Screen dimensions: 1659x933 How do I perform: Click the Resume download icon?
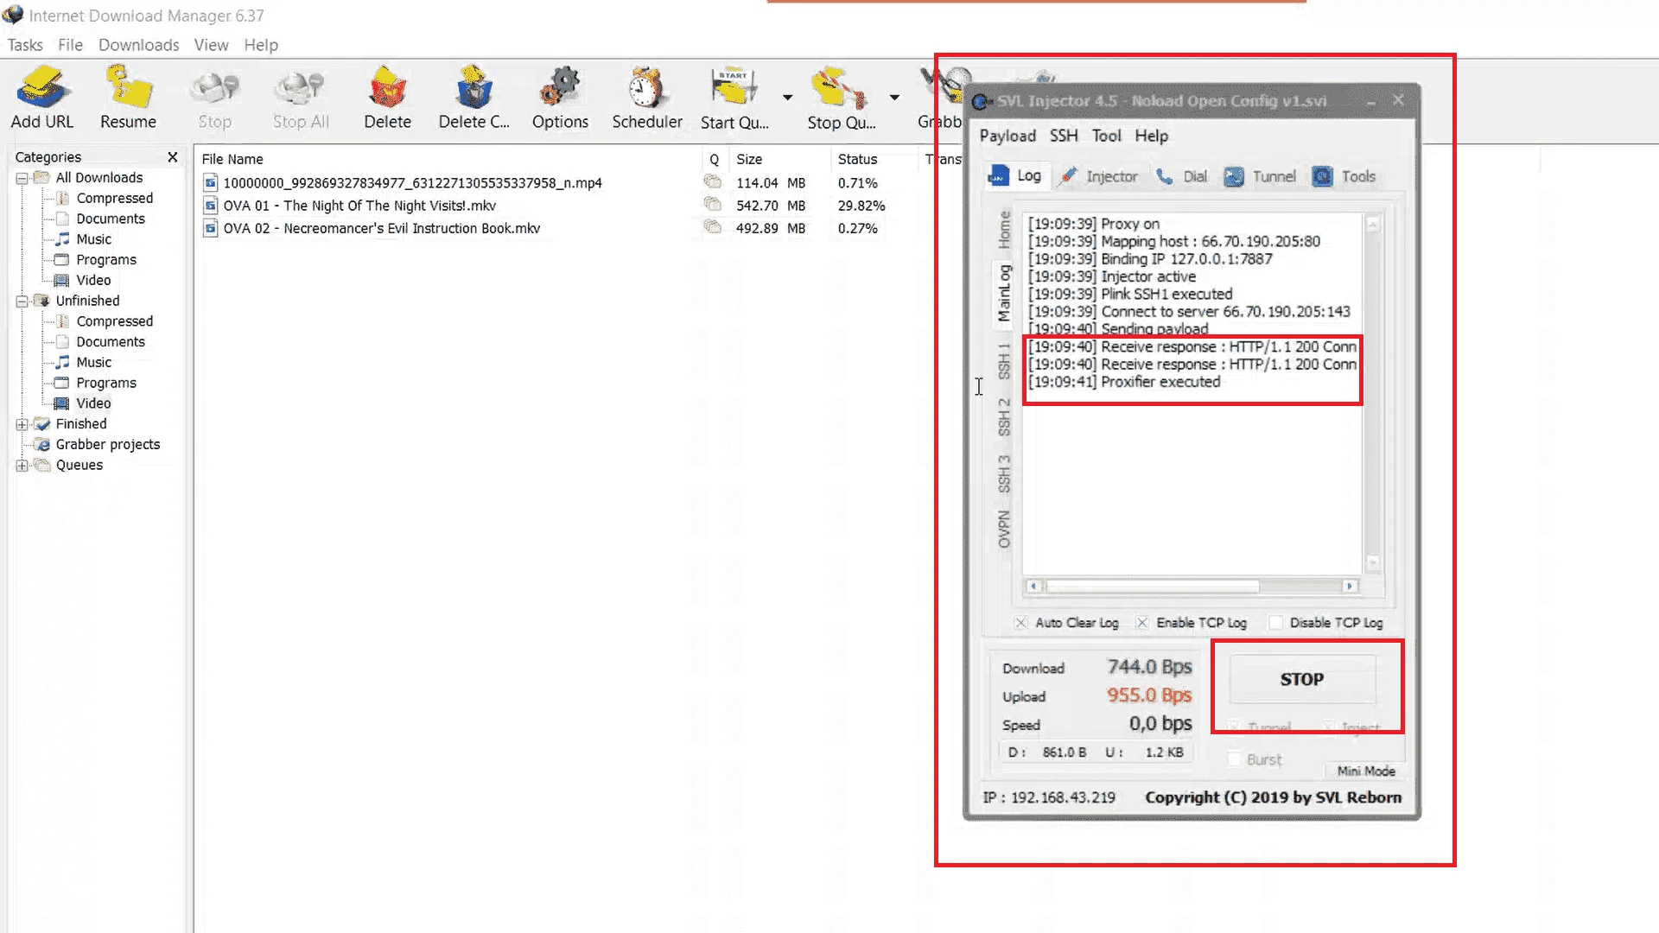128,88
